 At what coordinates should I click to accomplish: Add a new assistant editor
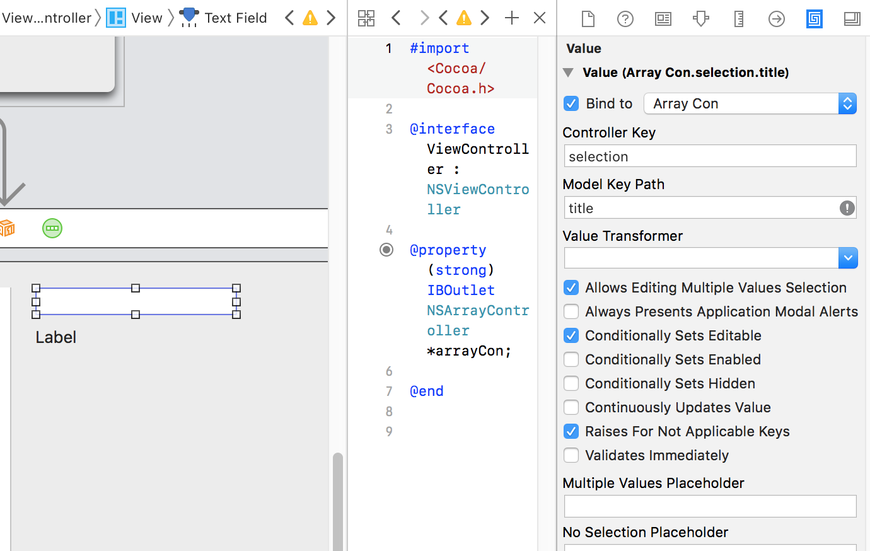pyautogui.click(x=512, y=18)
